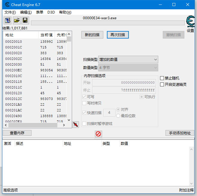Toggle the 写时拷贝 checkbox
The image size is (197, 196).
pyautogui.click(x=84, y=103)
